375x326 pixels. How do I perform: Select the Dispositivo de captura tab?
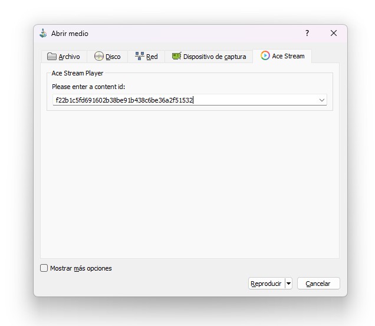(x=215, y=57)
